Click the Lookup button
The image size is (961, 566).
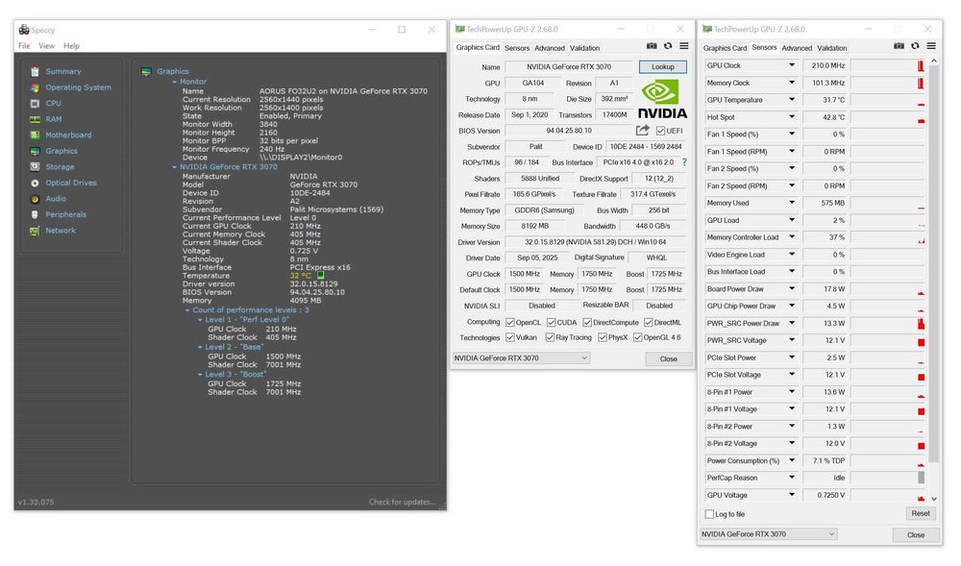[x=663, y=67]
